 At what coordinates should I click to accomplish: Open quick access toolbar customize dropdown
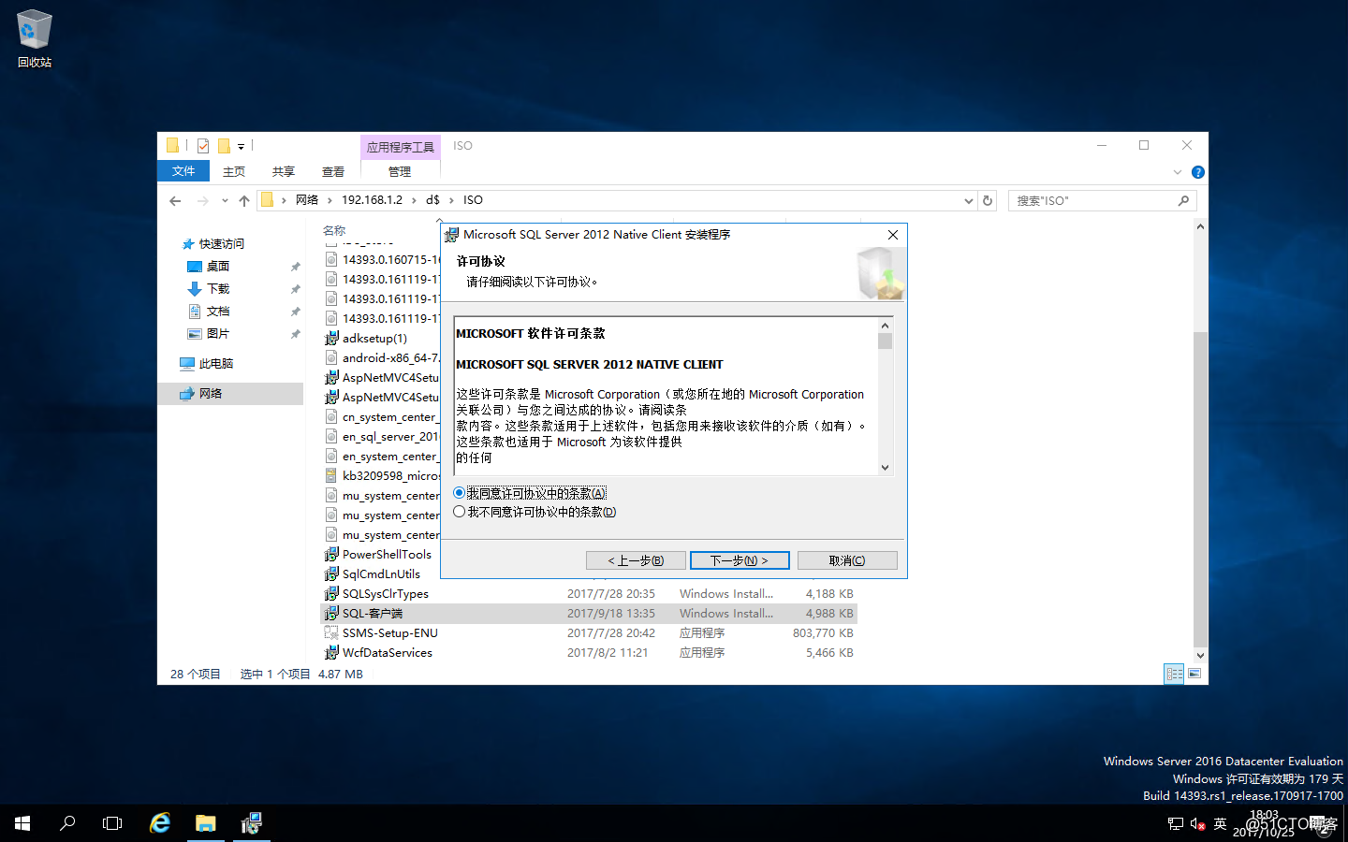pos(241,146)
